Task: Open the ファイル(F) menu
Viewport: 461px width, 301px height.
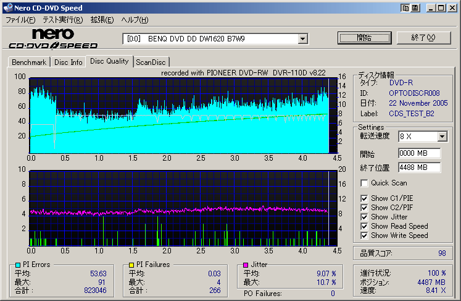Action: [x=20, y=20]
